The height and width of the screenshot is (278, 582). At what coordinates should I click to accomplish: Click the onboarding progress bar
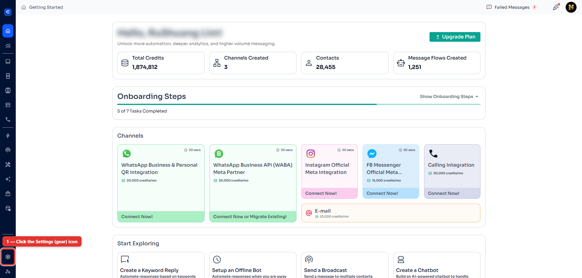pyautogui.click(x=299, y=104)
